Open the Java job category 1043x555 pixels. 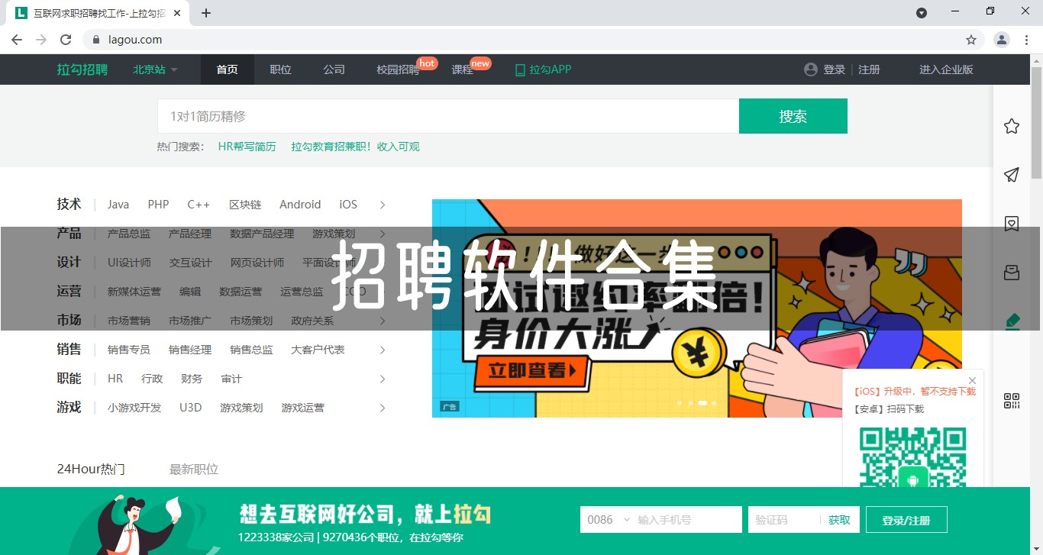coord(118,205)
